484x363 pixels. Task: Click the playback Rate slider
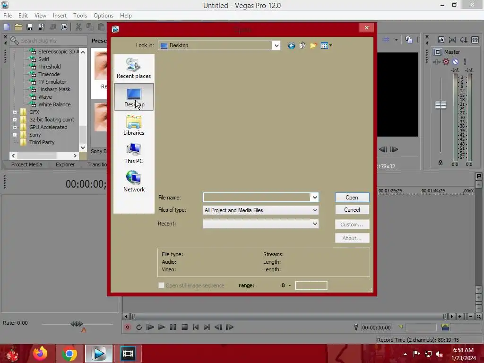pos(77,324)
